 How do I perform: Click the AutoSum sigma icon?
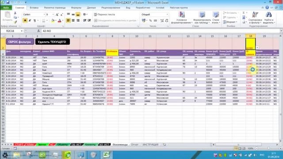click(x=244, y=13)
